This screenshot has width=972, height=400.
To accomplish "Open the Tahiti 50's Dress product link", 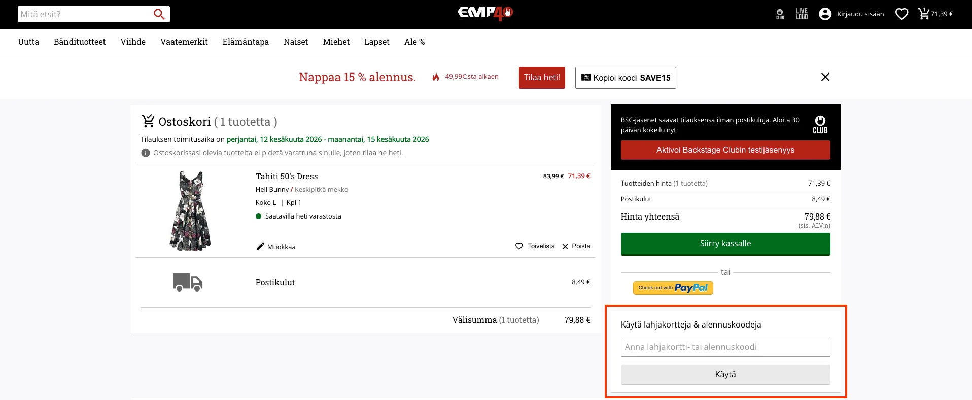I will pyautogui.click(x=287, y=176).
